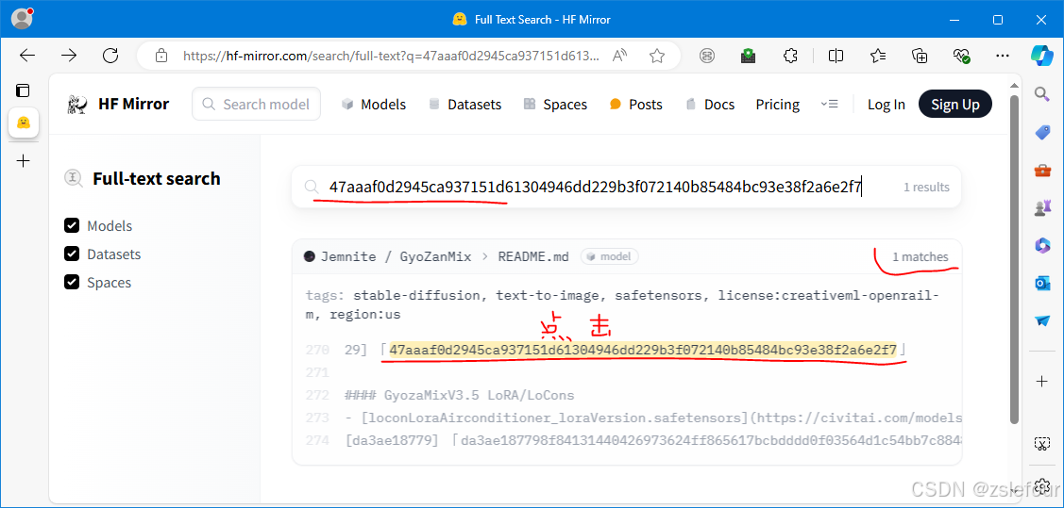Uncheck the Models checkbox
The width and height of the screenshot is (1064, 508).
pyautogui.click(x=72, y=225)
